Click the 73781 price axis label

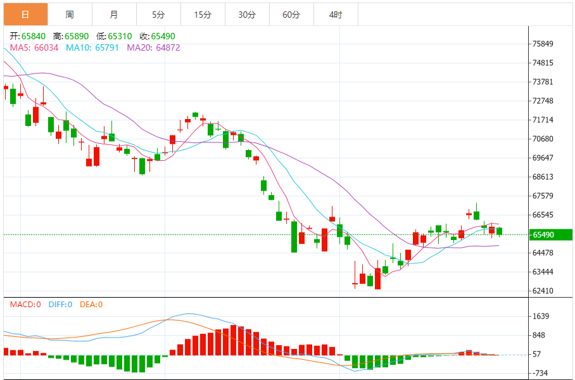click(x=542, y=82)
